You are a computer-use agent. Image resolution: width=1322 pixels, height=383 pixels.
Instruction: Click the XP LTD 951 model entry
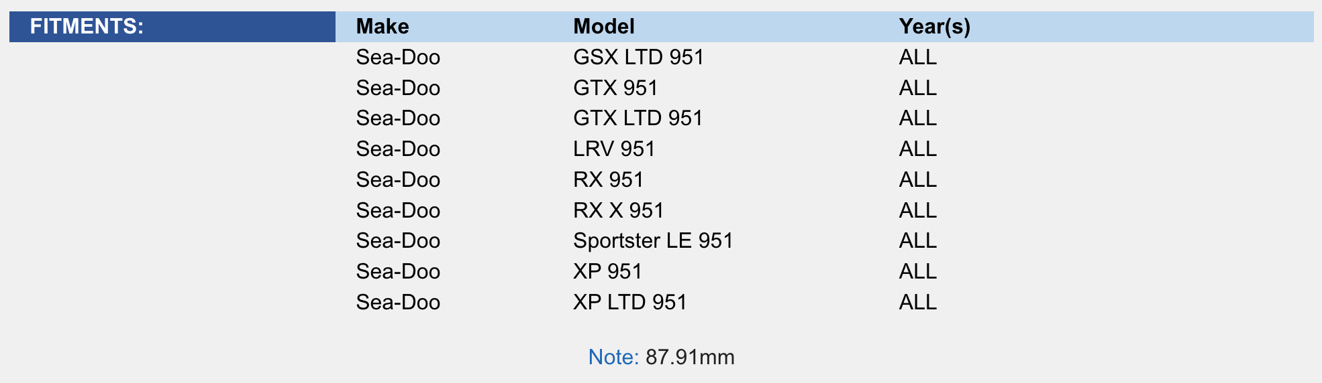tap(629, 303)
